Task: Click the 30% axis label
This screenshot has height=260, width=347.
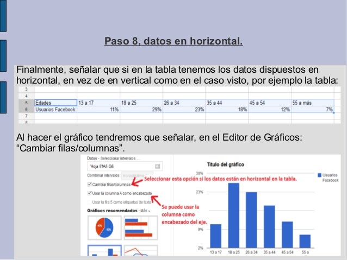Action: pos(200,173)
